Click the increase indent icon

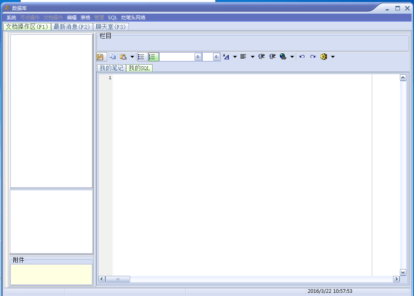(272, 57)
